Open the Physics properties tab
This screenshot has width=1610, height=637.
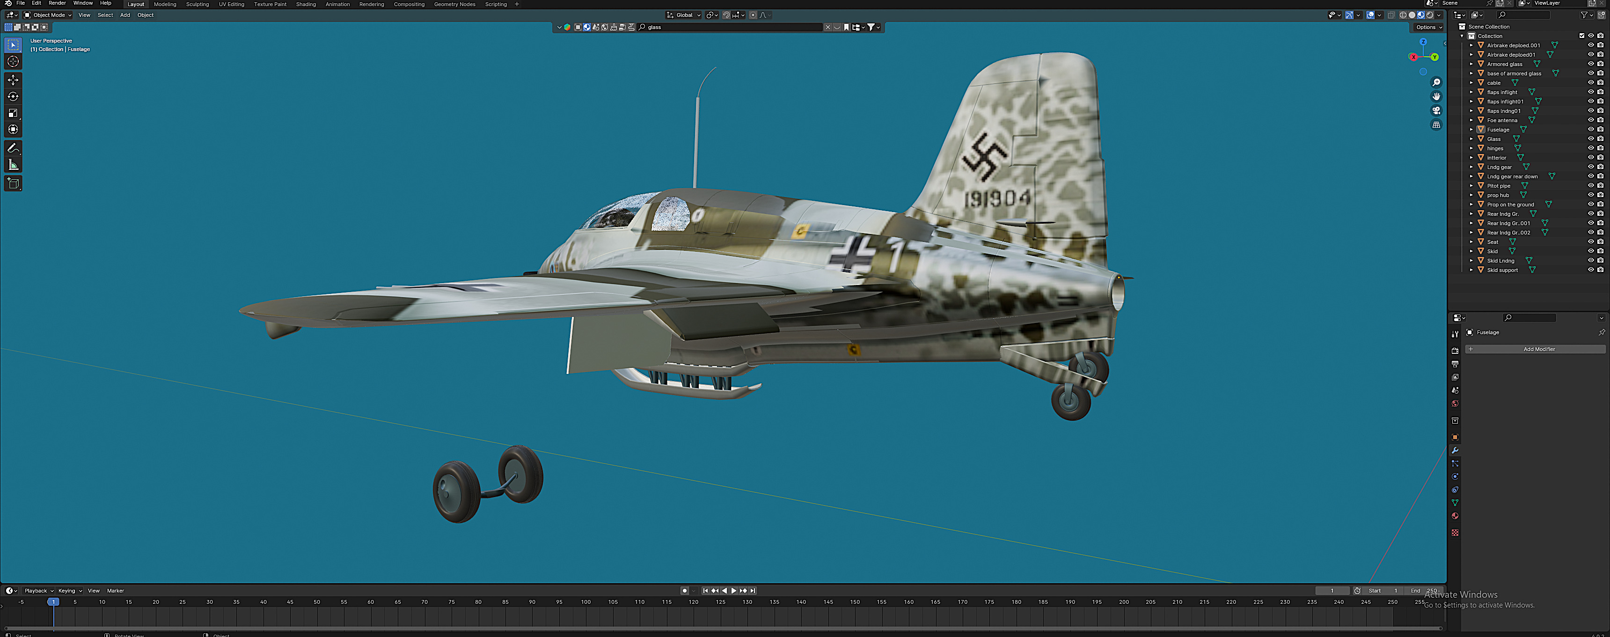[1455, 476]
